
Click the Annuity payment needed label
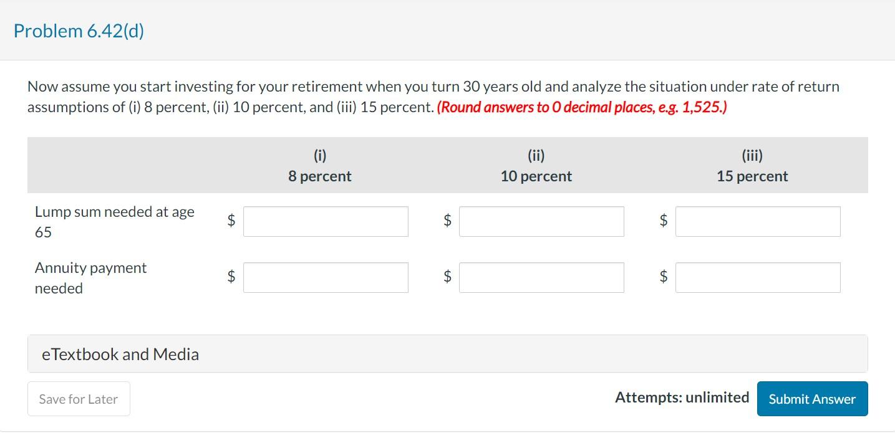[x=90, y=278]
